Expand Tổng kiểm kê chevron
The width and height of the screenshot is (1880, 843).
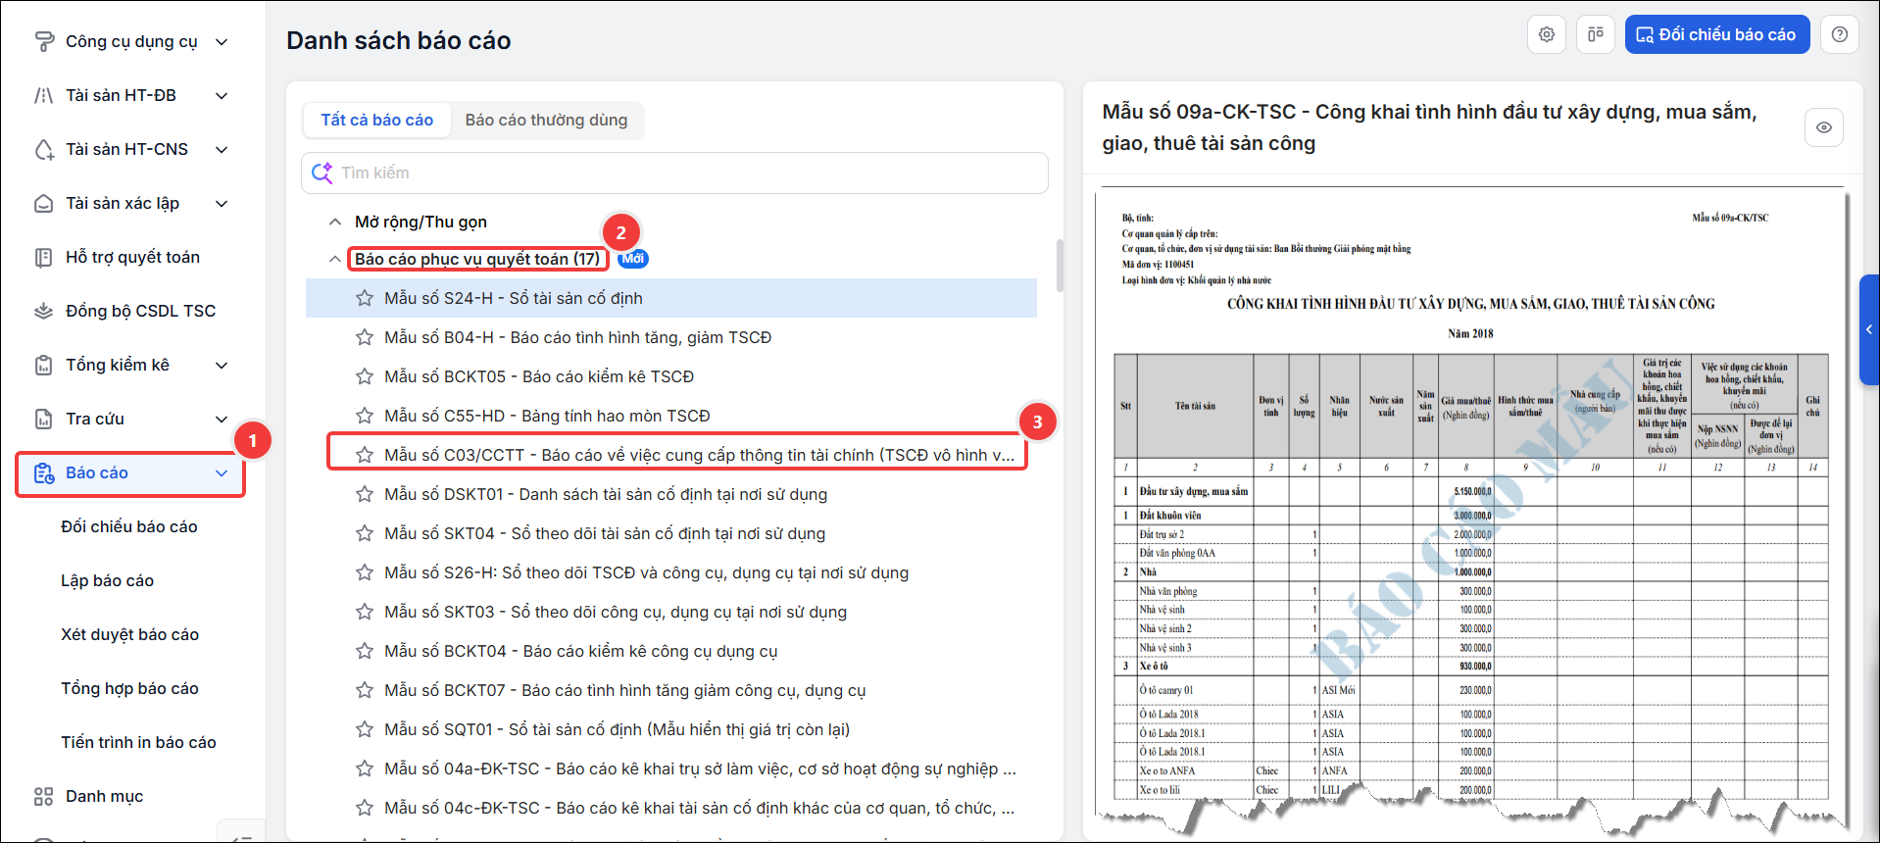222,365
